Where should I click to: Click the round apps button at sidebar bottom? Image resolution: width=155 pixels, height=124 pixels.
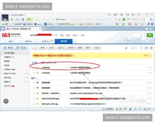6,101
